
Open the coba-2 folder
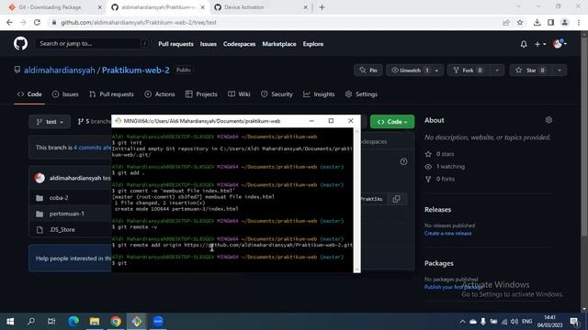pos(59,198)
